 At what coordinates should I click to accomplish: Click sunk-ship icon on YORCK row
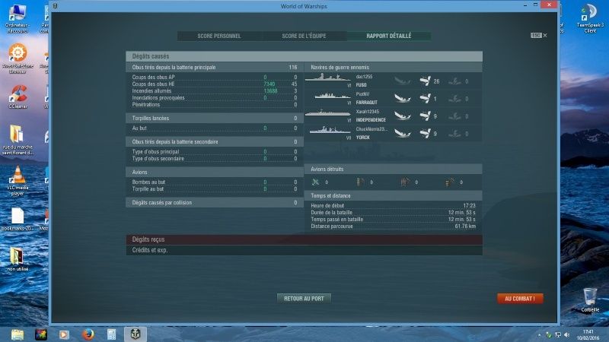[403, 134]
